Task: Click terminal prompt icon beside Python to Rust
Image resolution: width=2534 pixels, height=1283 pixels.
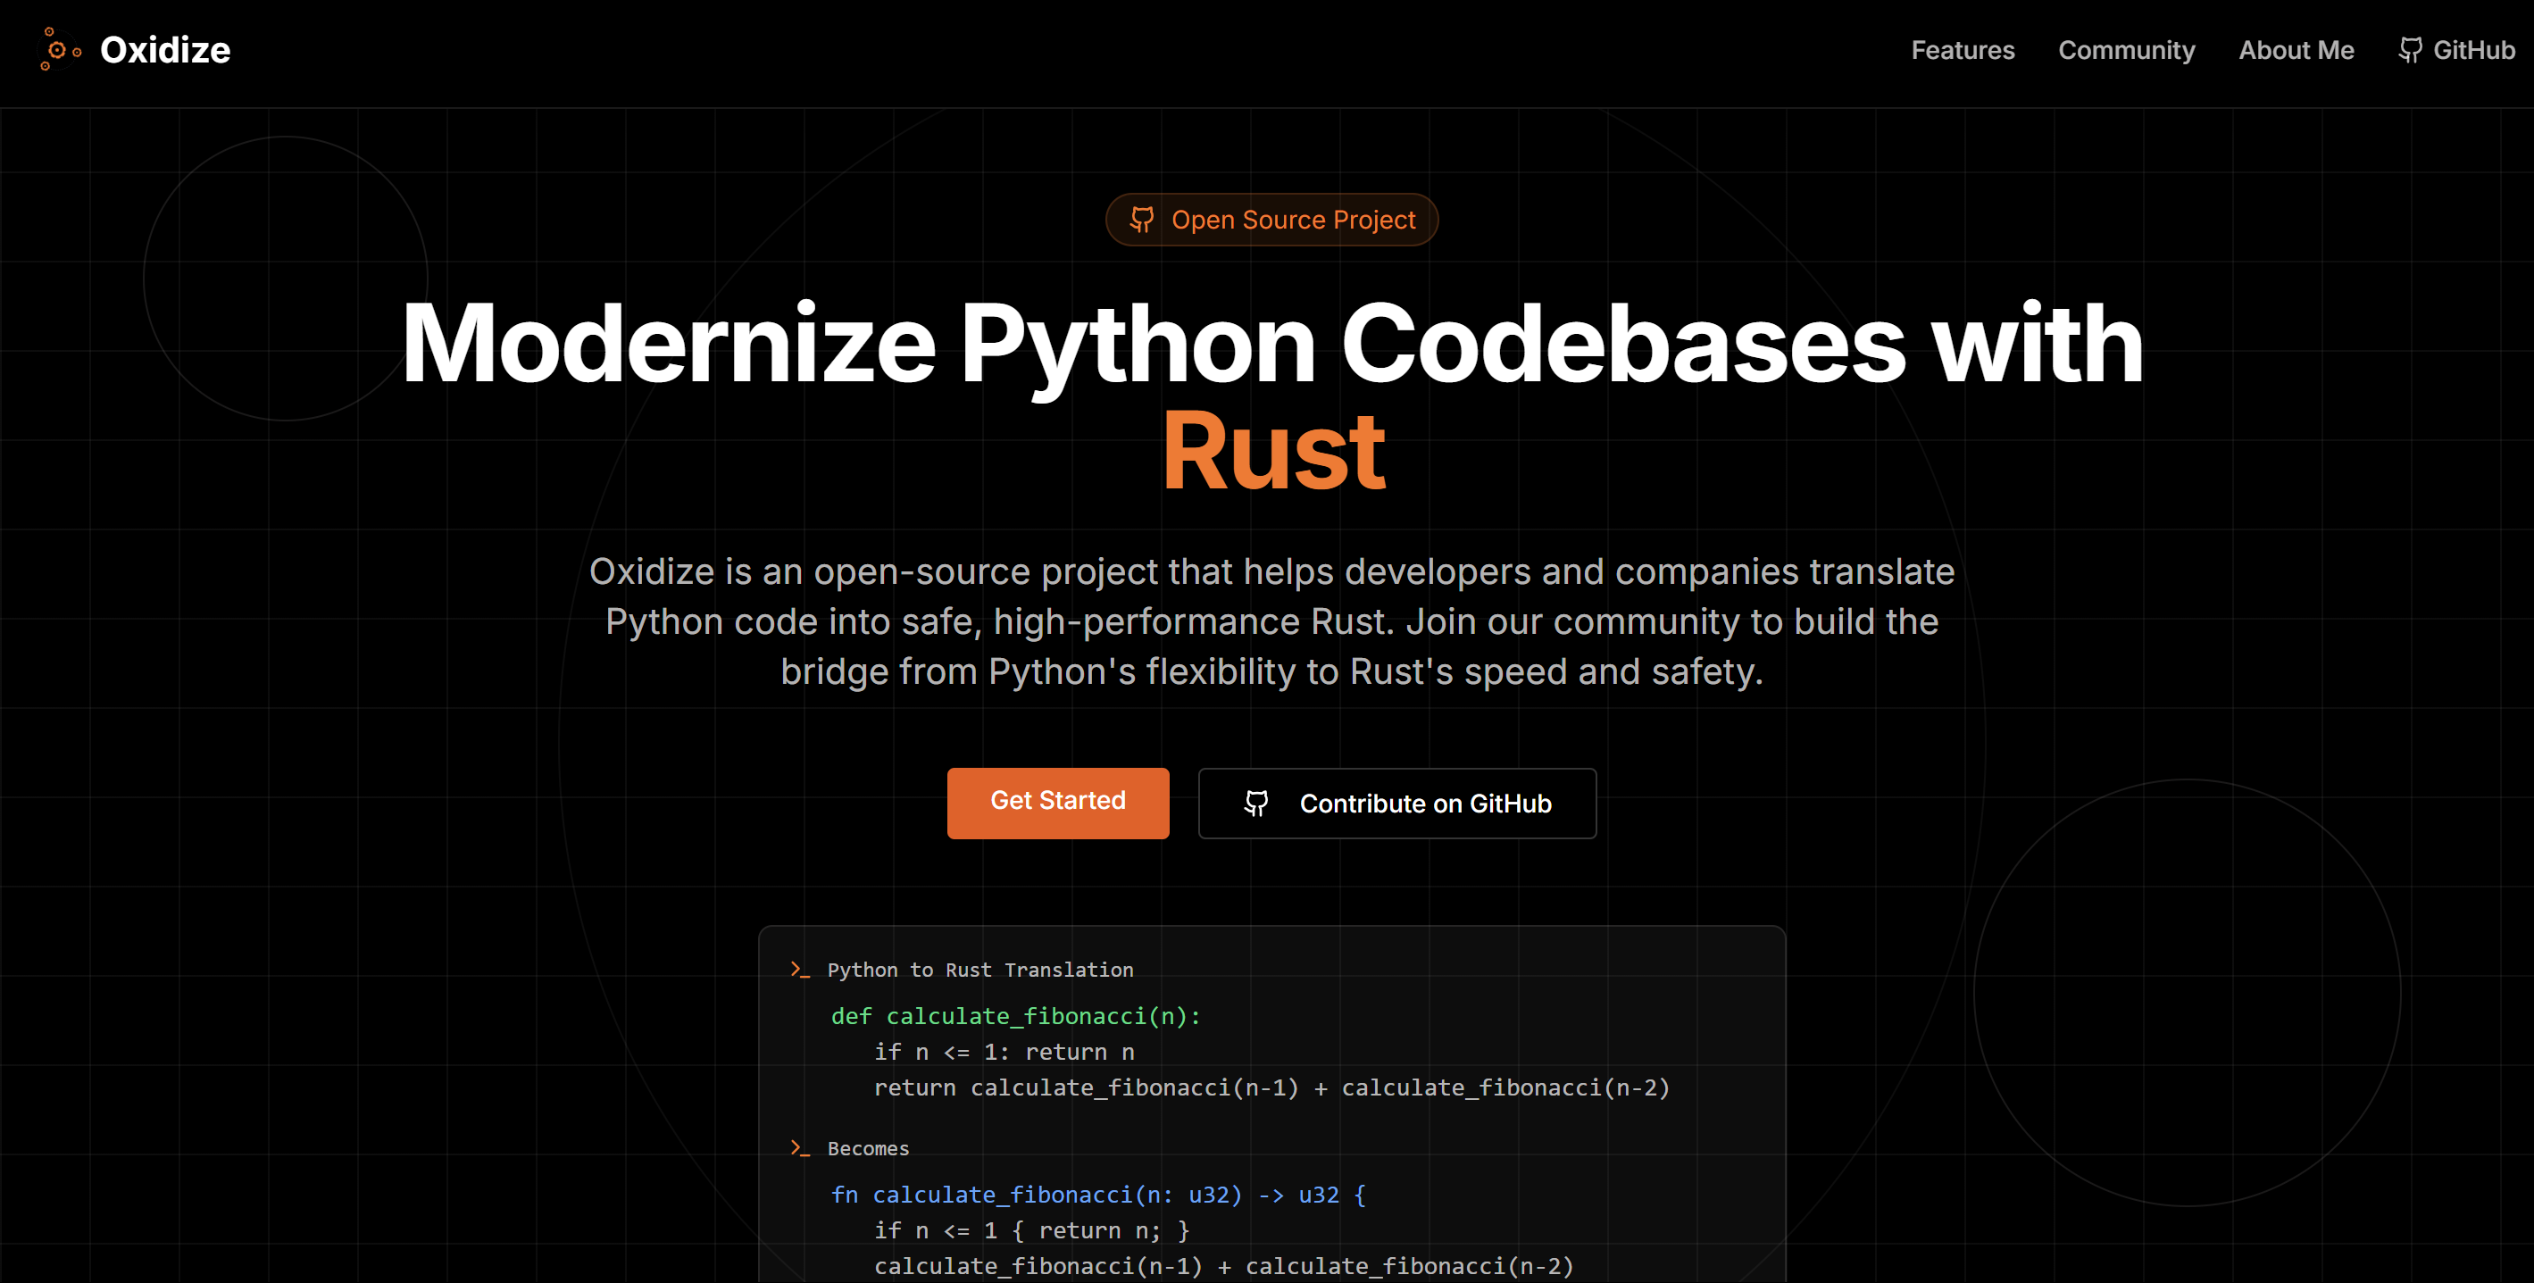Action: pos(800,971)
